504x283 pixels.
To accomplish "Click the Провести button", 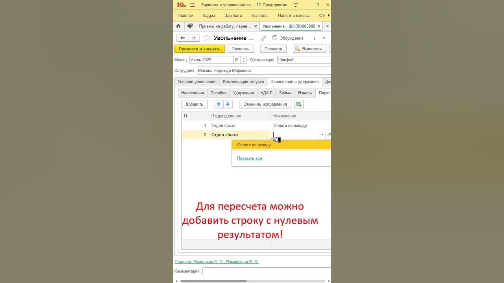I will click(x=273, y=49).
